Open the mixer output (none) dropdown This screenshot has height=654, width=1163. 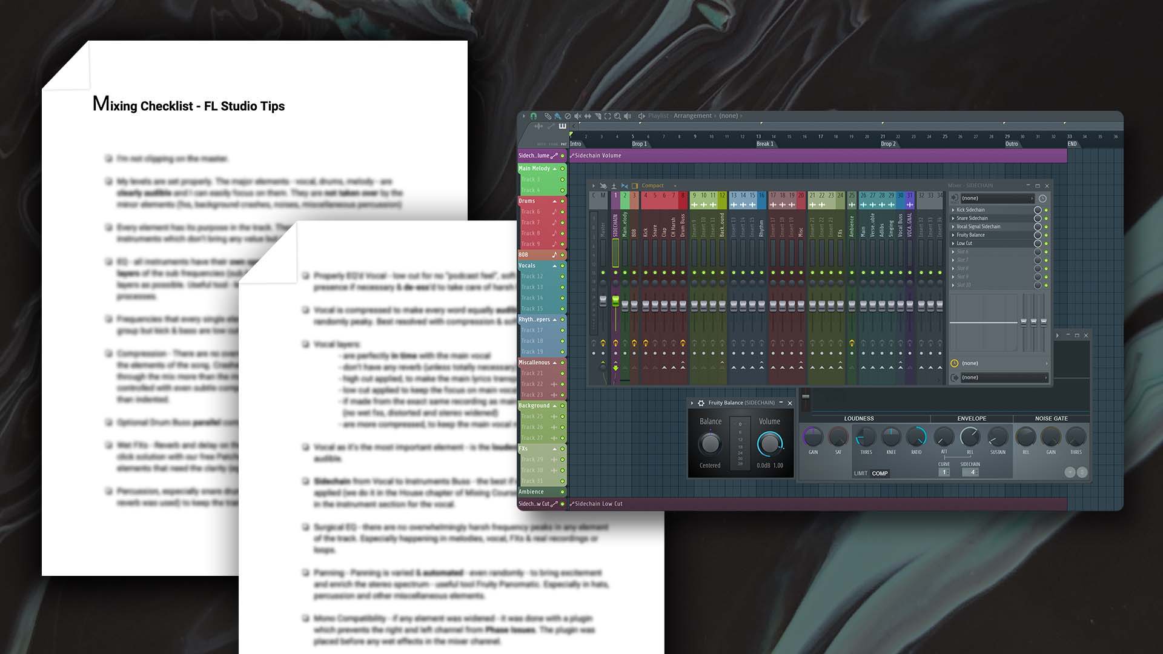pyautogui.click(x=1004, y=377)
